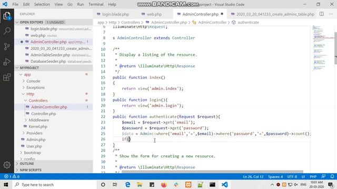The image size is (337, 189).
Task: Open the Run menu
Action: coord(81,4)
